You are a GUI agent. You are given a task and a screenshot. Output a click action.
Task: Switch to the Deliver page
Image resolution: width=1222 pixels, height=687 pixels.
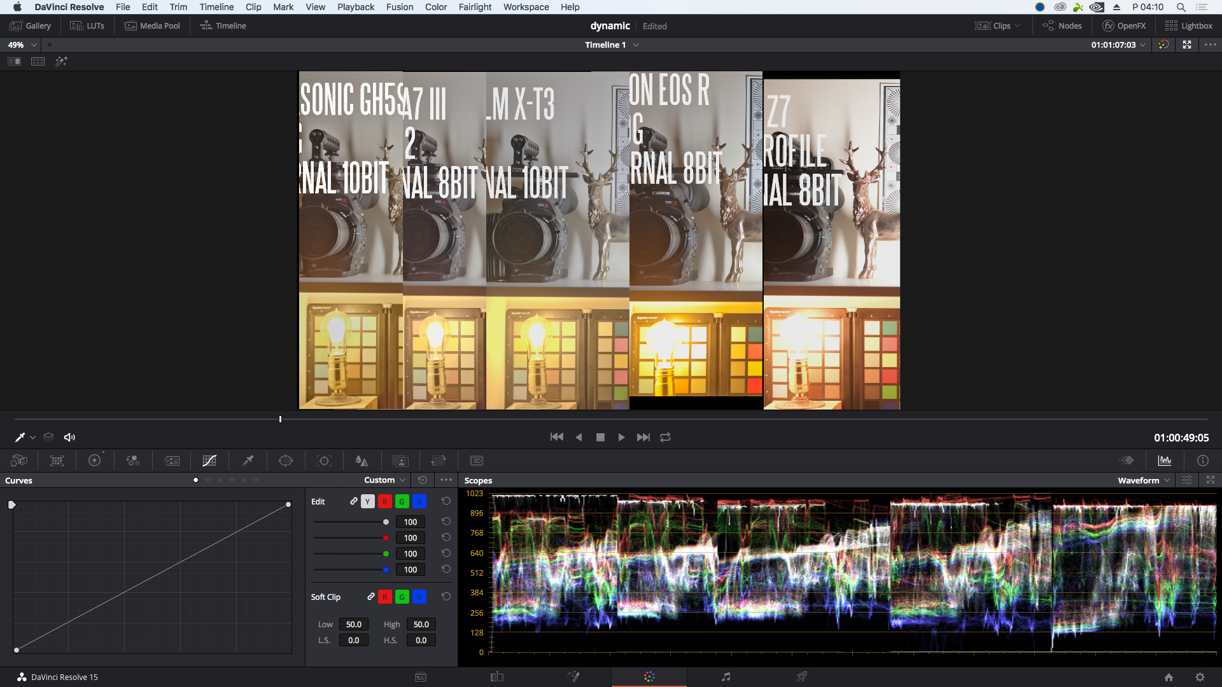[x=802, y=677]
